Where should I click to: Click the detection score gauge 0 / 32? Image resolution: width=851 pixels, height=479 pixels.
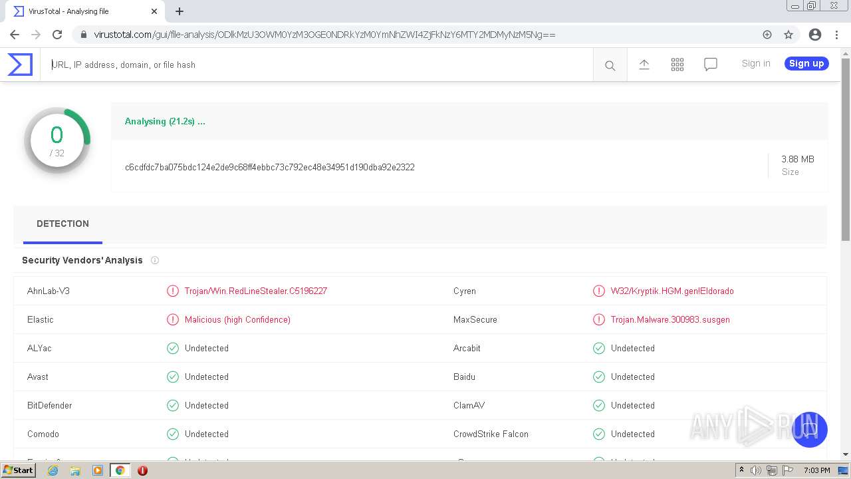[57, 140]
